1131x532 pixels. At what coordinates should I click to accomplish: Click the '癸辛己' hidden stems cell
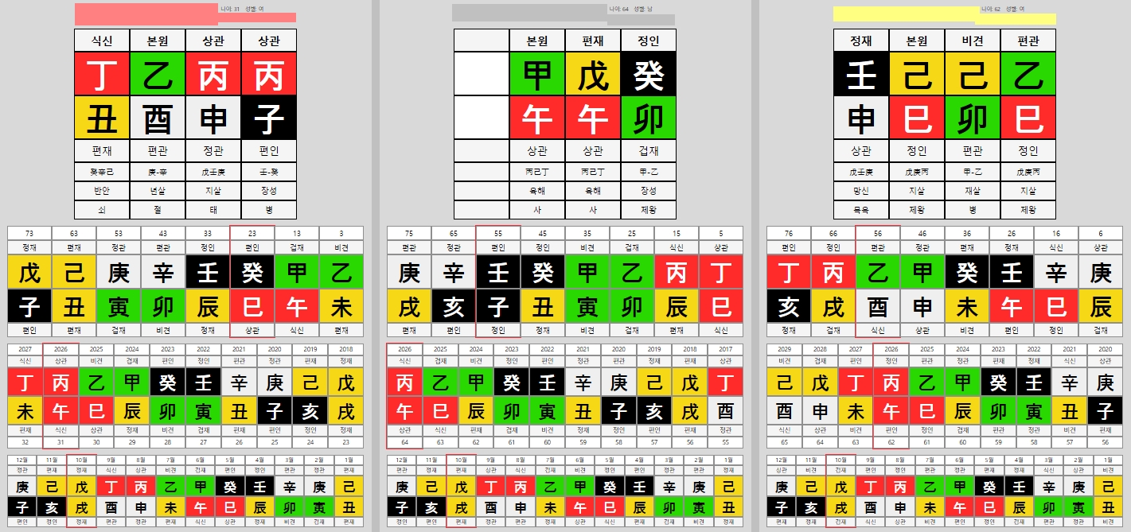coord(102,172)
